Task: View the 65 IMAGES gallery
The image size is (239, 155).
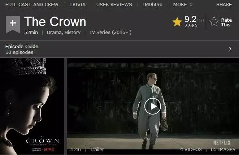Action: tap(223, 149)
